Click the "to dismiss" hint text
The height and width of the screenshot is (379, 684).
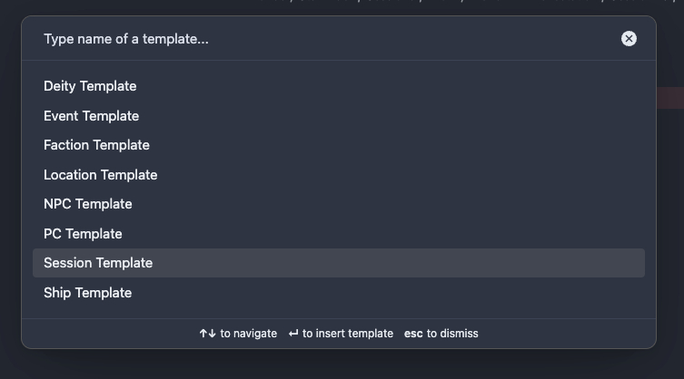coord(452,334)
